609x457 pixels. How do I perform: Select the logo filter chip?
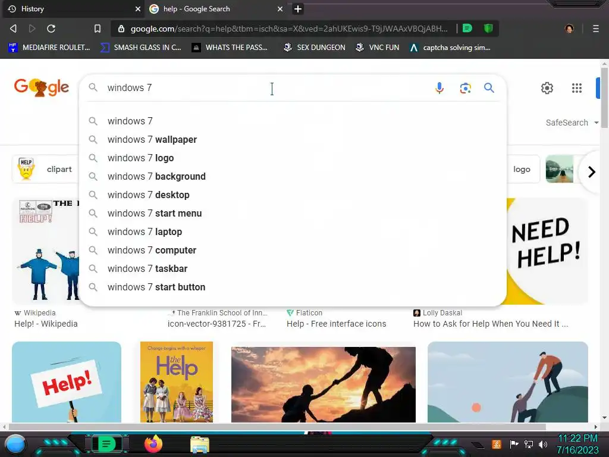pyautogui.click(x=523, y=169)
